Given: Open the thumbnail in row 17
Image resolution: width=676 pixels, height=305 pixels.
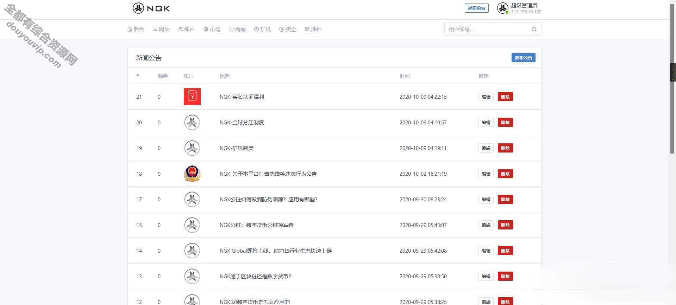Looking at the screenshot, I should pos(192,199).
